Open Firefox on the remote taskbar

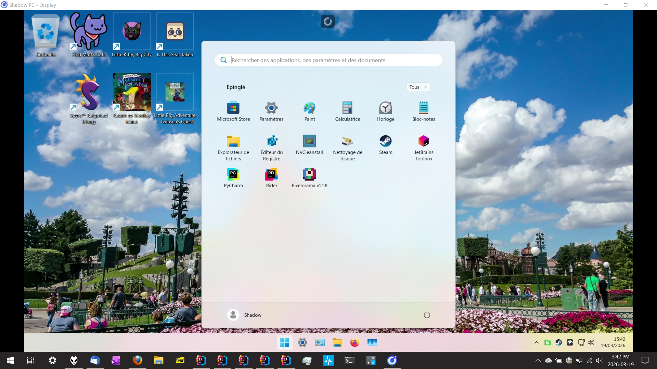[x=355, y=342]
